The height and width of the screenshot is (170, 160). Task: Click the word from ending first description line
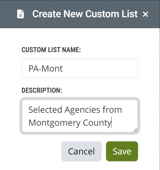[x=112, y=110]
